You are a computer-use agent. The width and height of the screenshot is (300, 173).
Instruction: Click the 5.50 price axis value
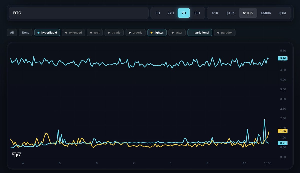click(283, 51)
